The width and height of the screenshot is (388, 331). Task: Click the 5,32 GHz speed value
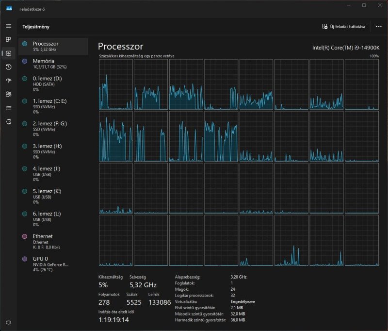[143, 285]
